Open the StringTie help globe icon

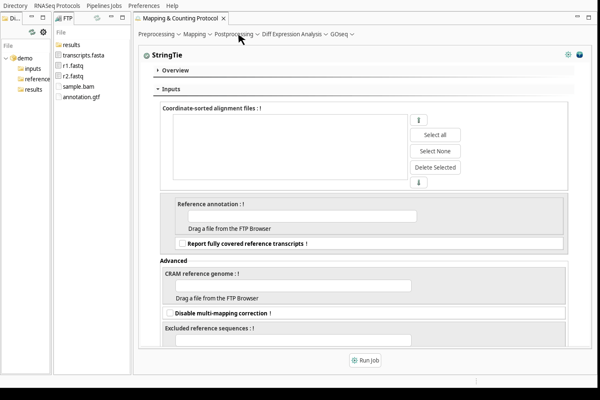pyautogui.click(x=580, y=55)
